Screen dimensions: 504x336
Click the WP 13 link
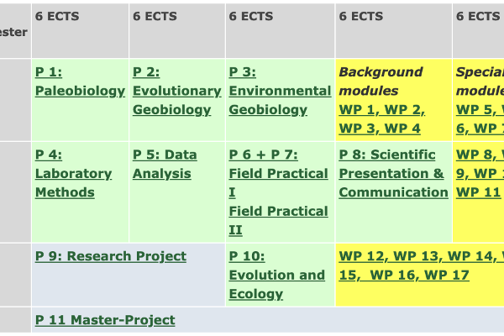click(417, 256)
